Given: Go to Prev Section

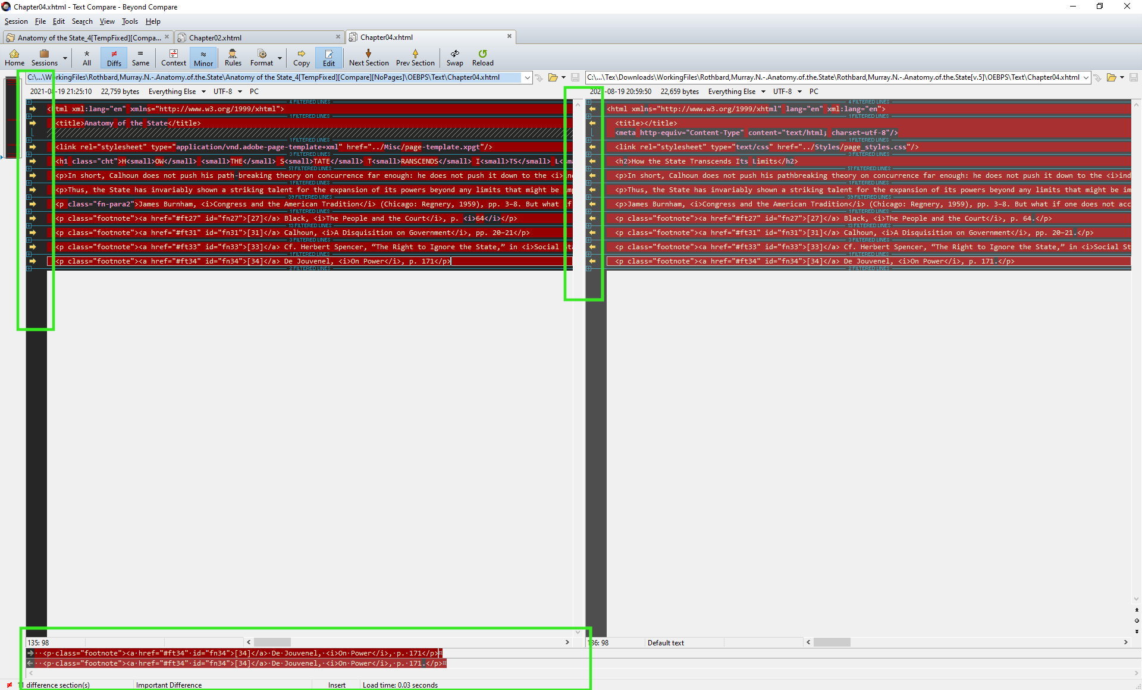Looking at the screenshot, I should [415, 57].
